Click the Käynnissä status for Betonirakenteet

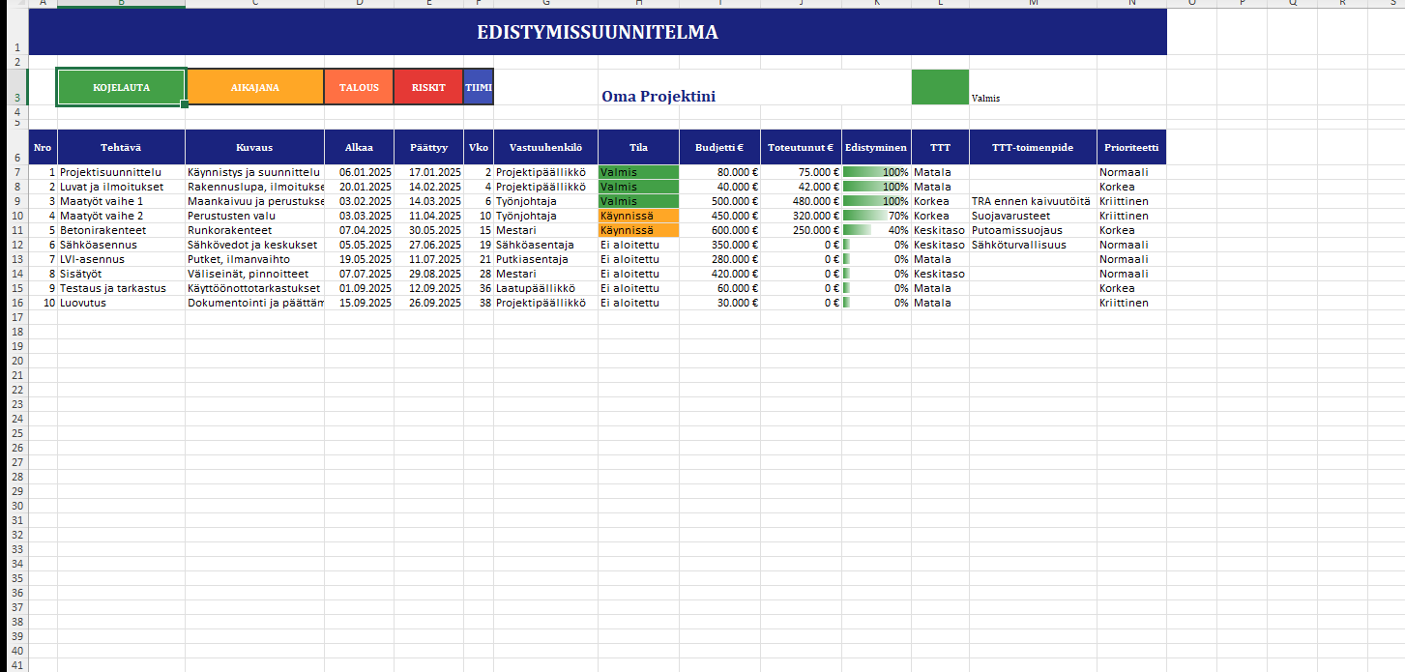[638, 230]
